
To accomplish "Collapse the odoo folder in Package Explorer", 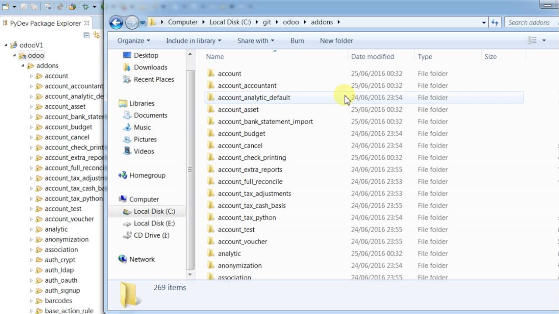I will (x=14, y=55).
